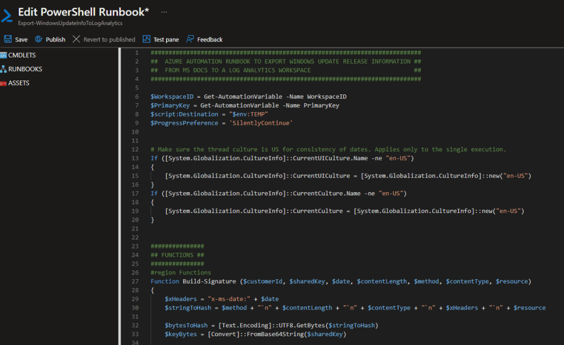Open the more options ellipsis menu

click(x=164, y=12)
